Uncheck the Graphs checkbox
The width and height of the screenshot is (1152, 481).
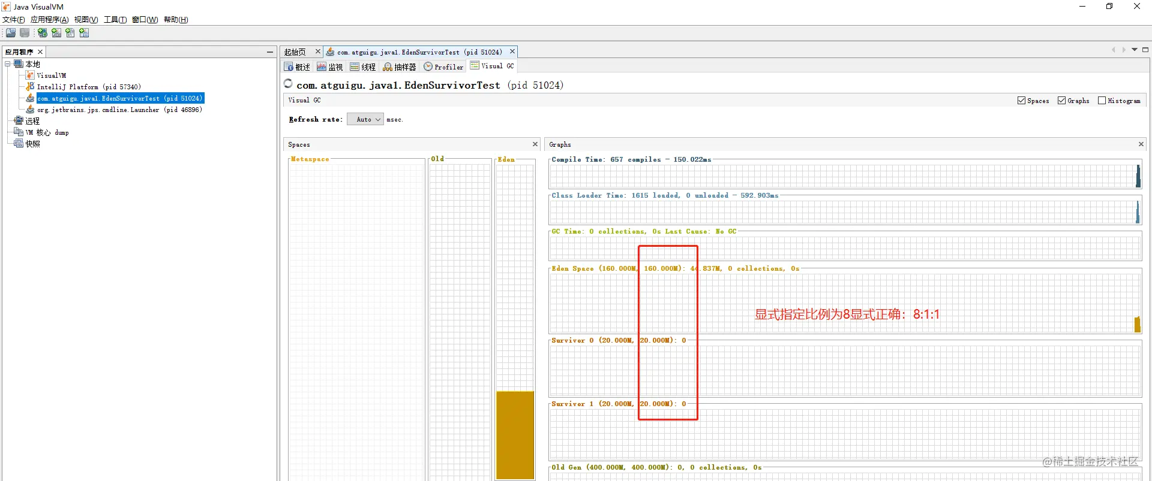(1061, 101)
